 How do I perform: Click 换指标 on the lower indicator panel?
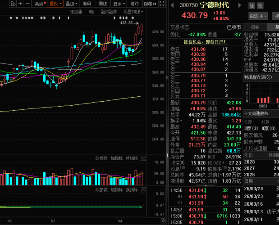pyautogui.click(x=132, y=189)
